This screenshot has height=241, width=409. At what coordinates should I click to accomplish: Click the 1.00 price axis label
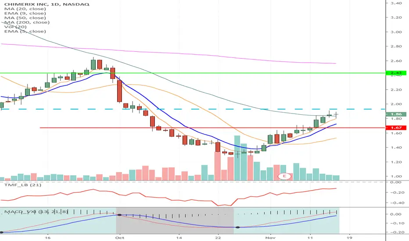pos(396,177)
